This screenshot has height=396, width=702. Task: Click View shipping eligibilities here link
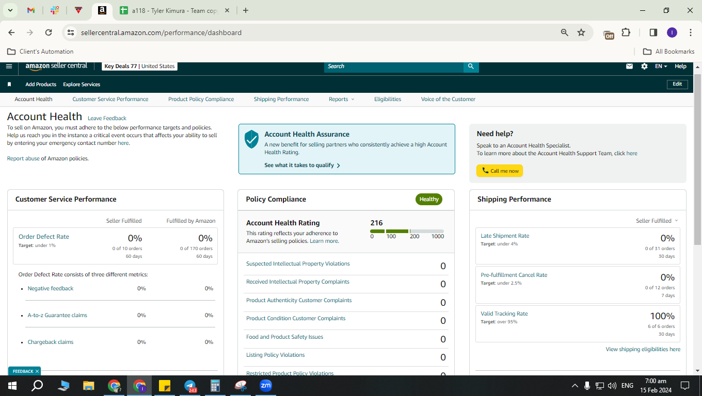click(x=643, y=349)
